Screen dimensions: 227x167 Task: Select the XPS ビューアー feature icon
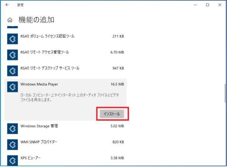13,160
